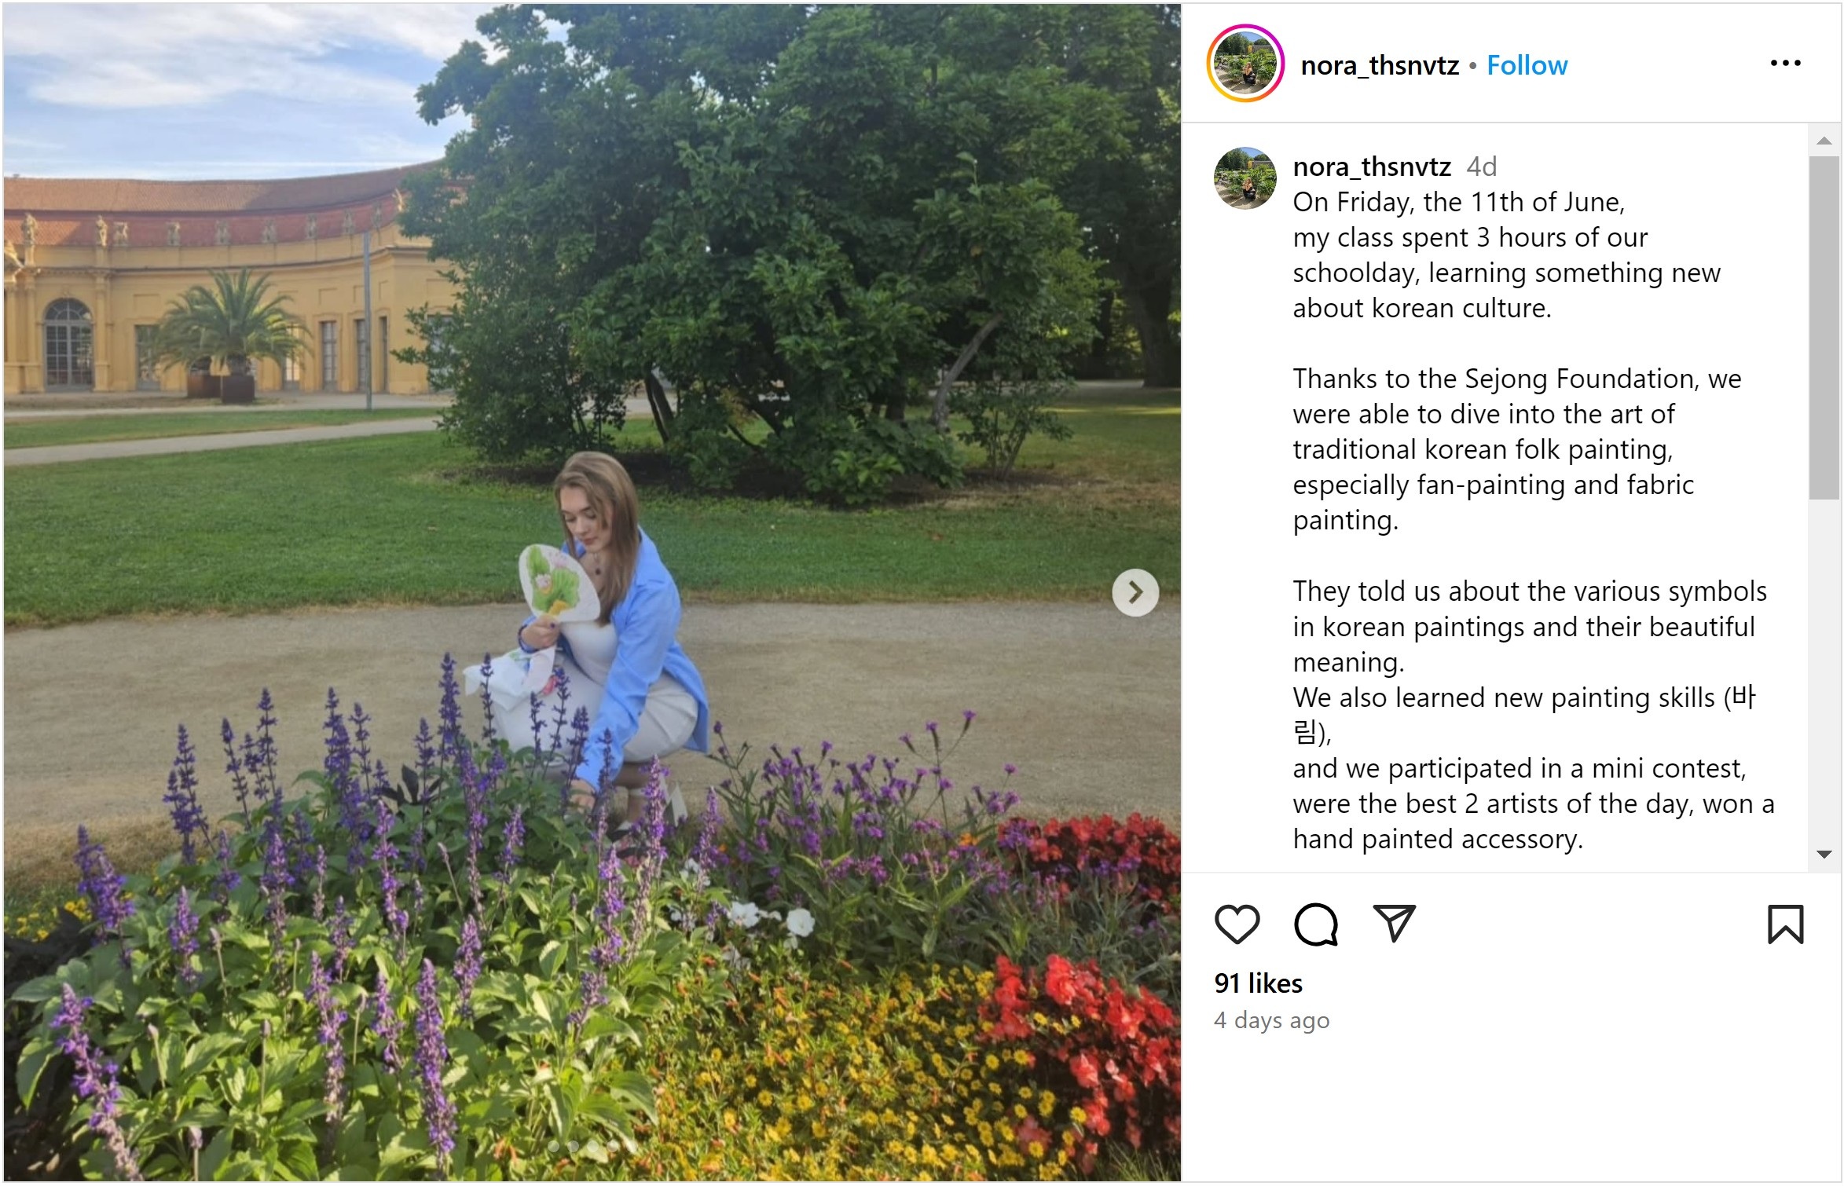Open comments via the speech bubble icon
Screen dimensions: 1844x1186
tap(1316, 924)
